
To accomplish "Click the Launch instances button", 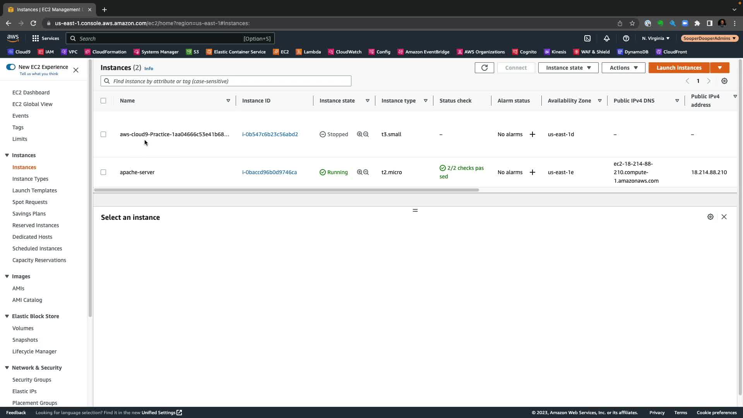I will coord(678,68).
